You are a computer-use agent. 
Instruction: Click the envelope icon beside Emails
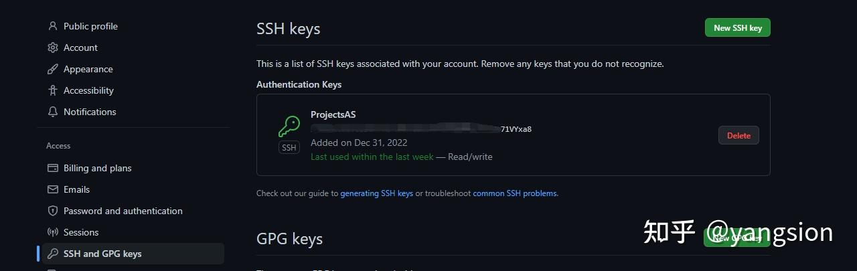pos(52,189)
